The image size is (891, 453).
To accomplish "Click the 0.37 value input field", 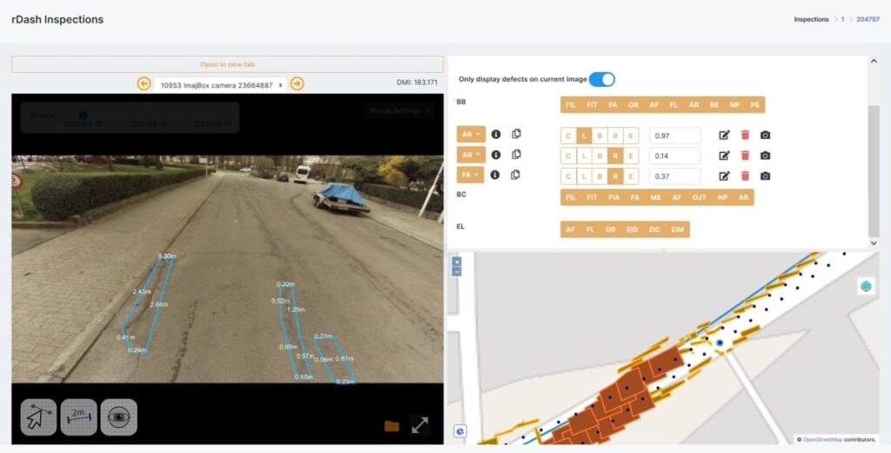I will (x=675, y=177).
